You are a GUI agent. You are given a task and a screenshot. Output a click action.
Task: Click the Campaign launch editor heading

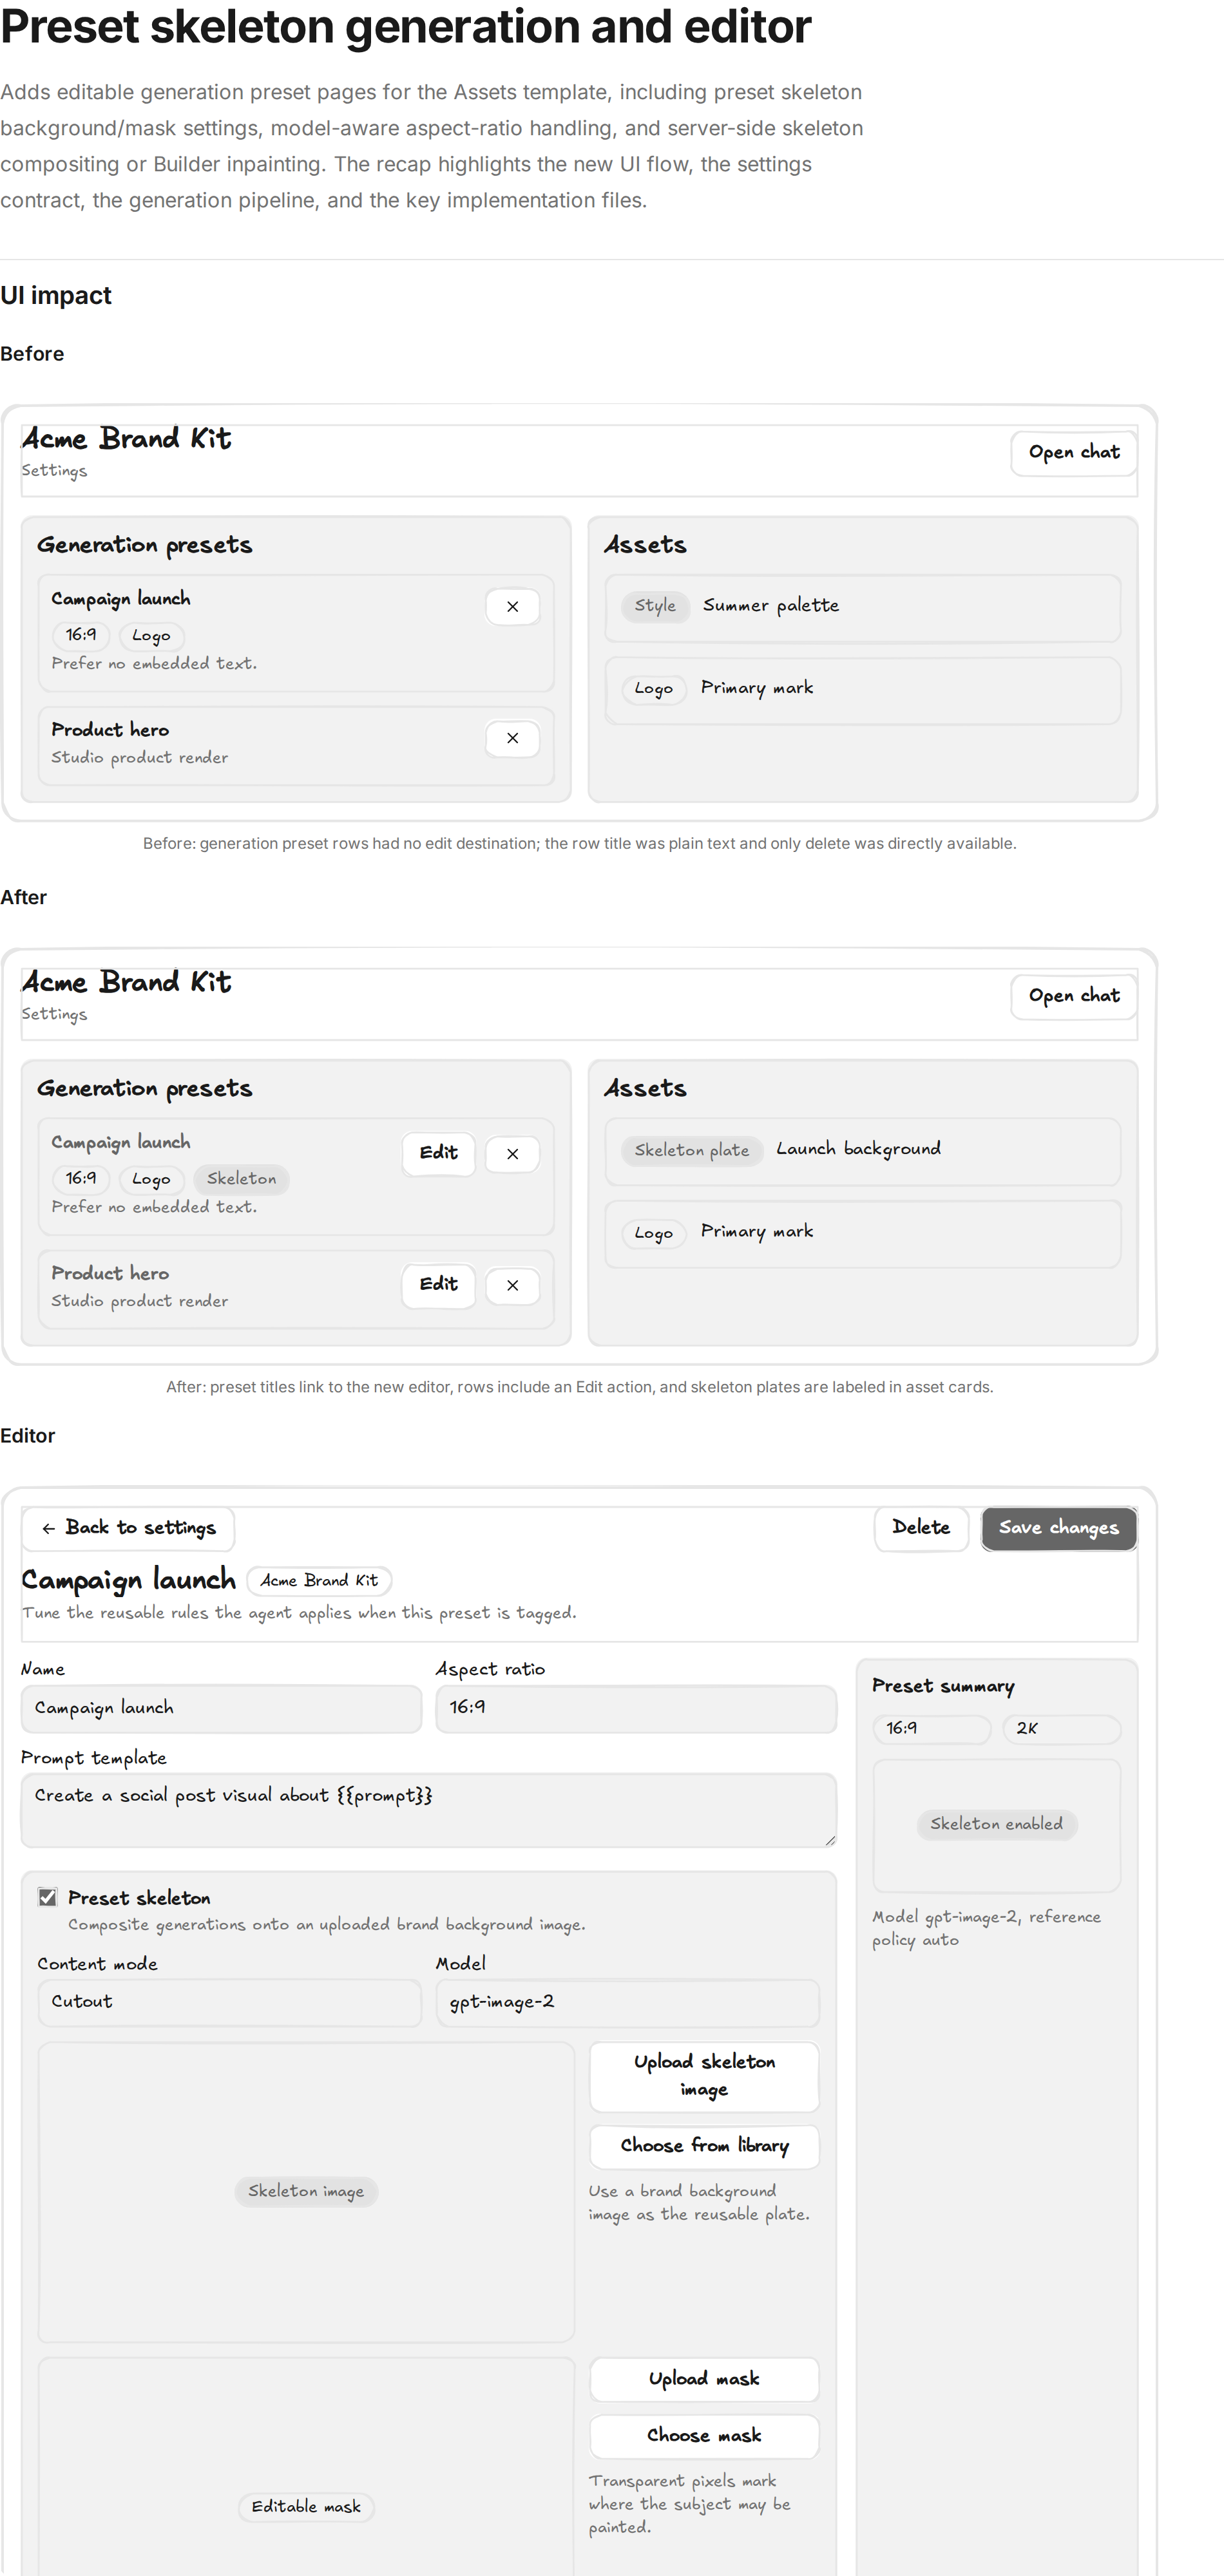[x=128, y=1580]
